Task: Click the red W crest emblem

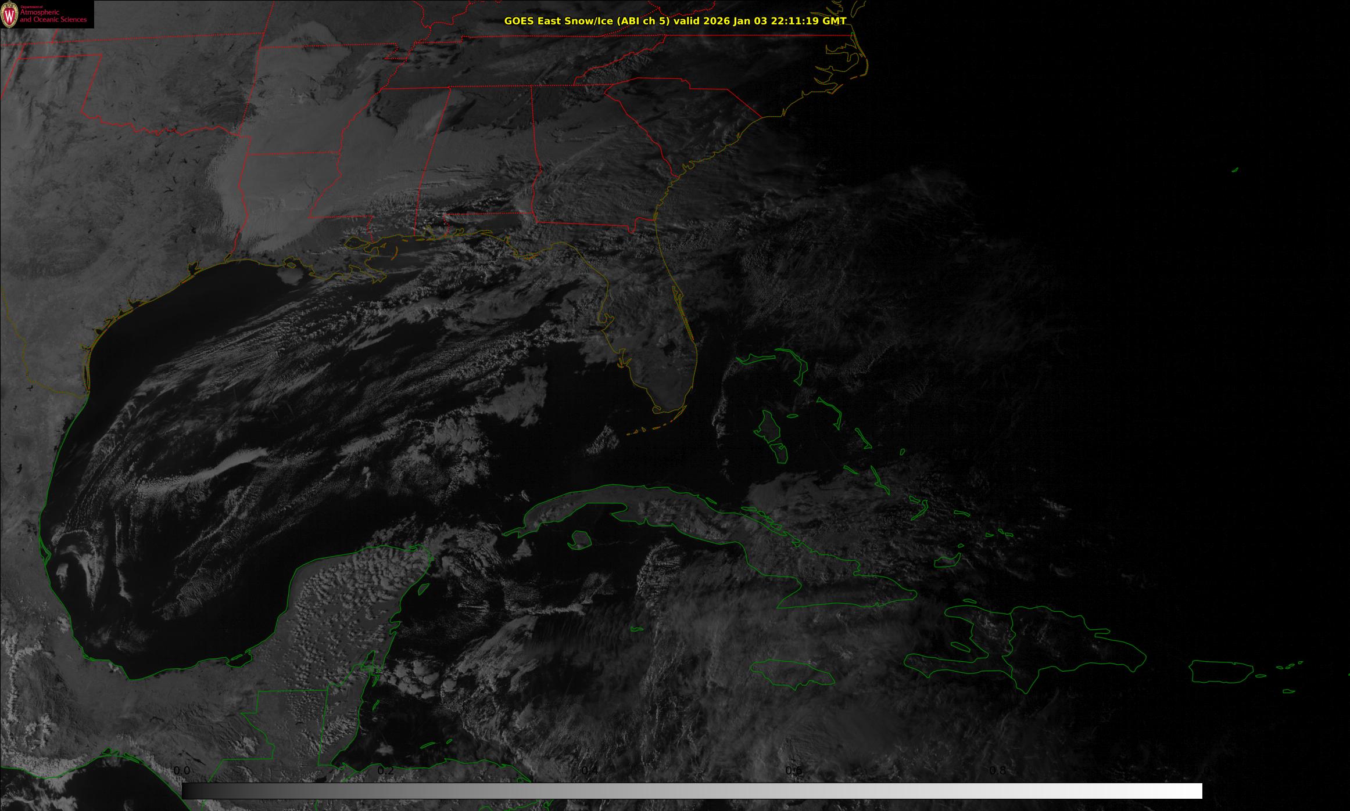Action: pyautogui.click(x=10, y=15)
